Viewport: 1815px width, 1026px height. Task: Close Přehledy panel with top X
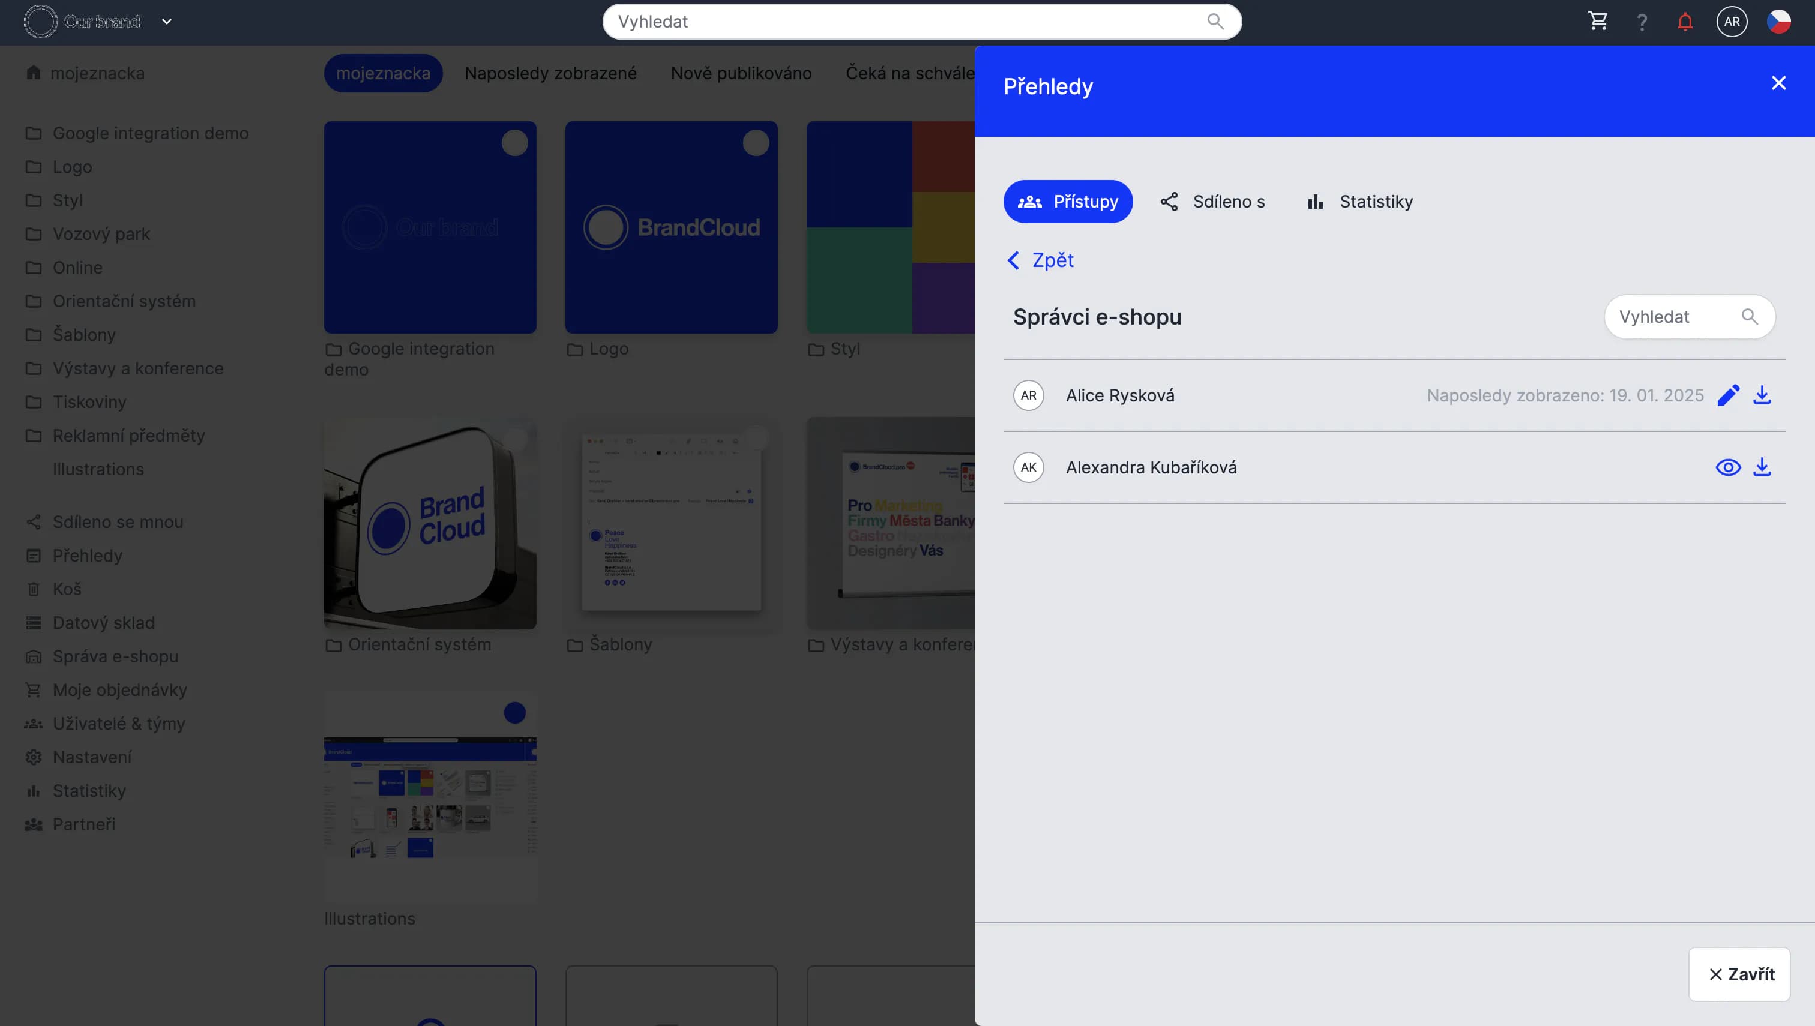[1778, 83]
